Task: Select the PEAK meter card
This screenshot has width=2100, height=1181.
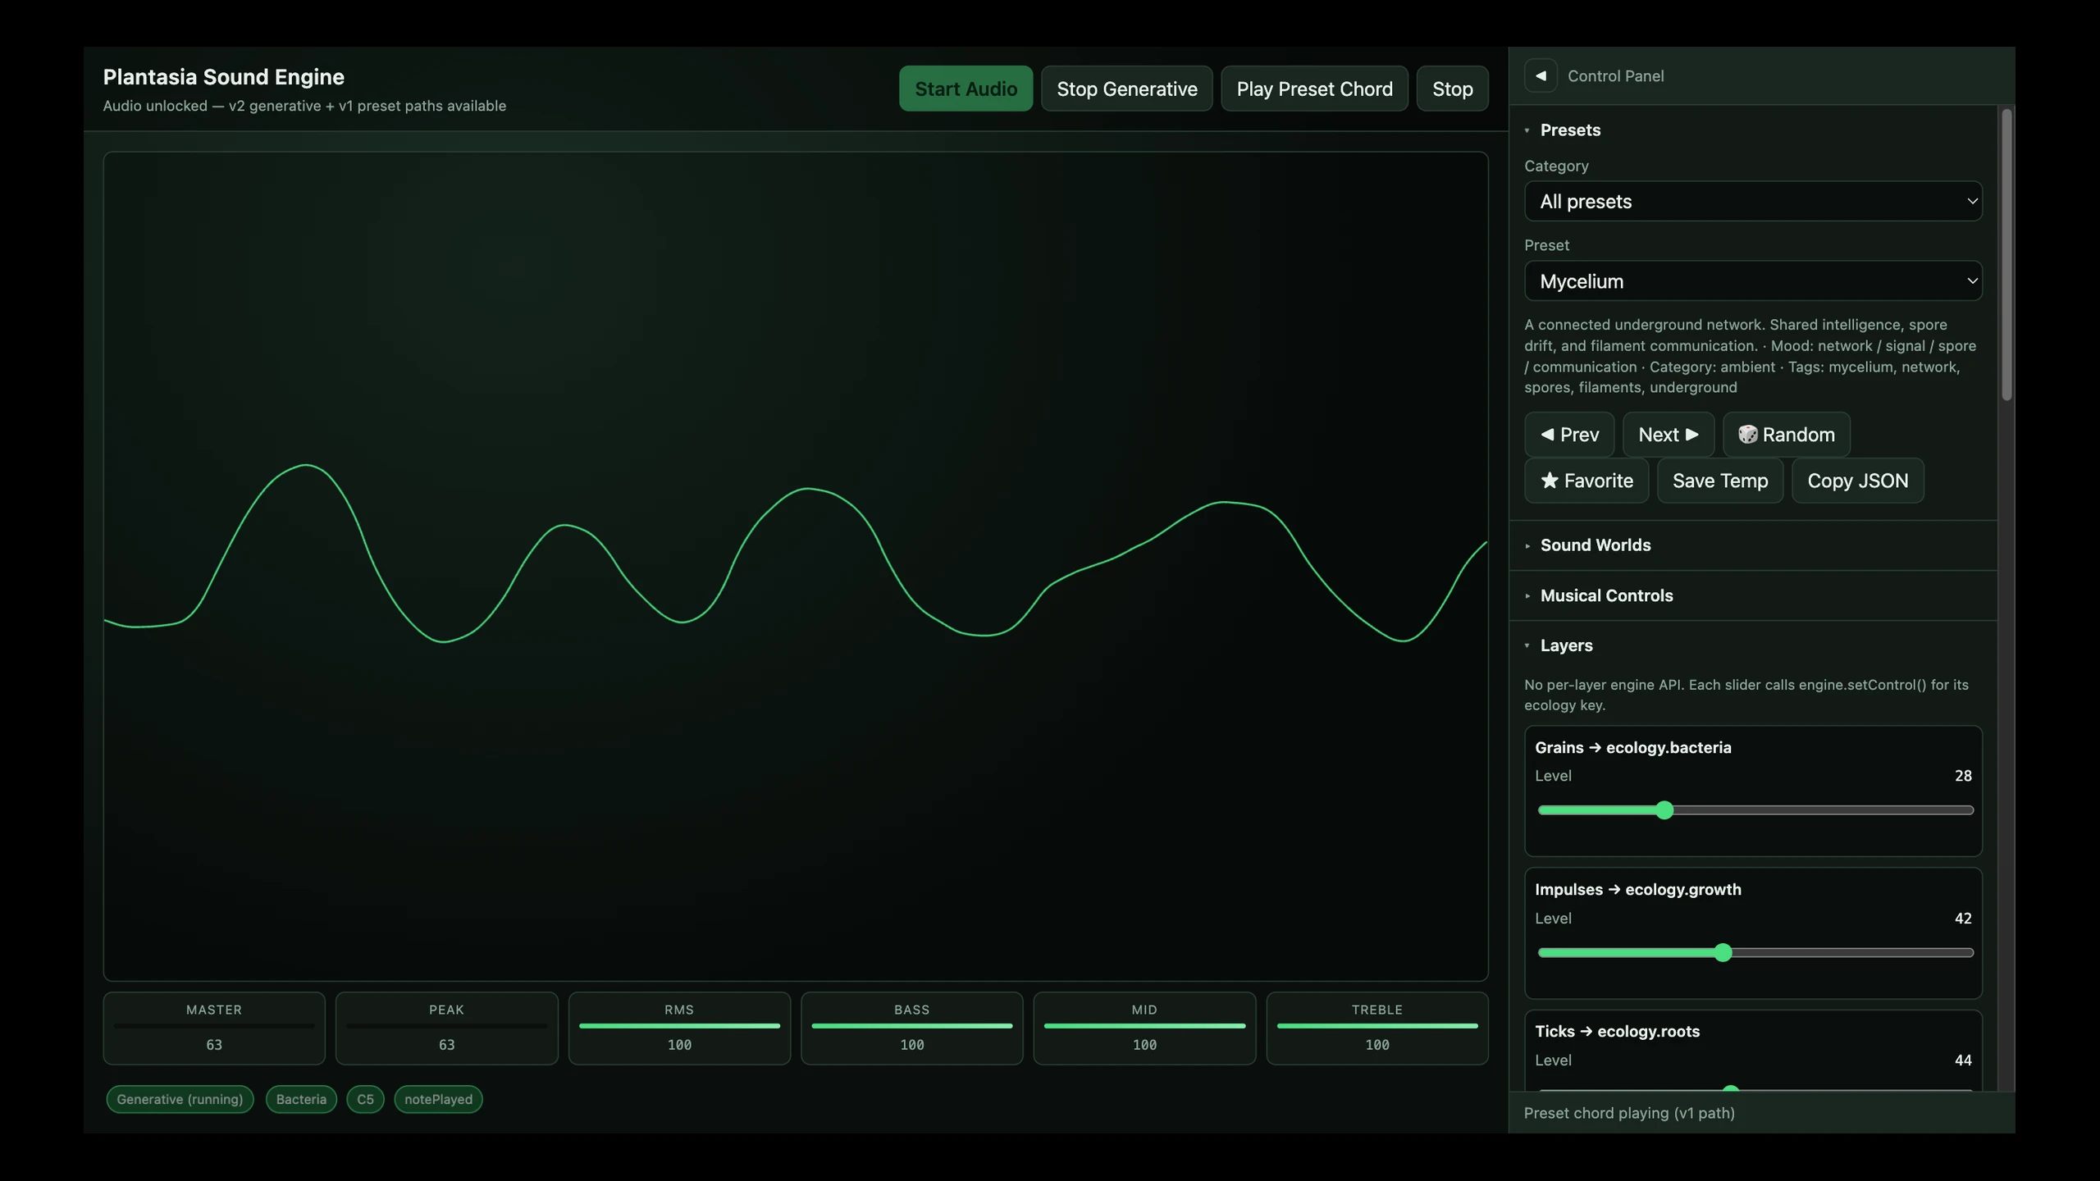Action: coord(446,1028)
